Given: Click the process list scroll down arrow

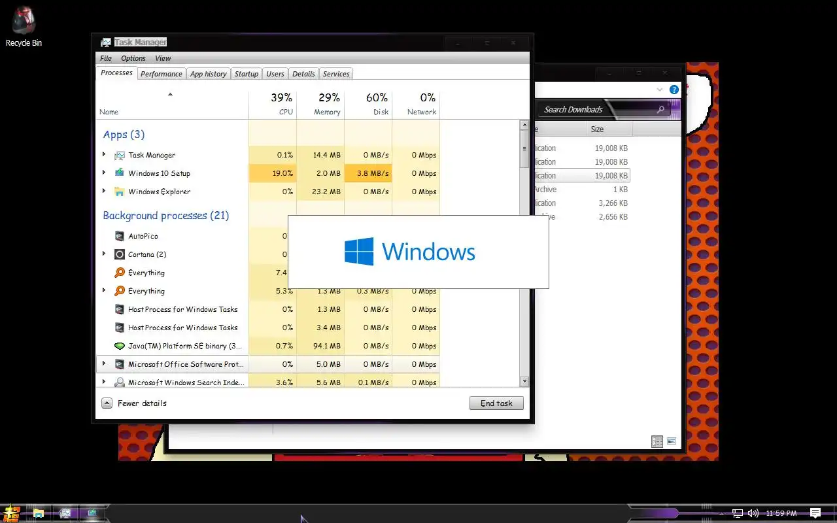Looking at the screenshot, I should (x=524, y=381).
